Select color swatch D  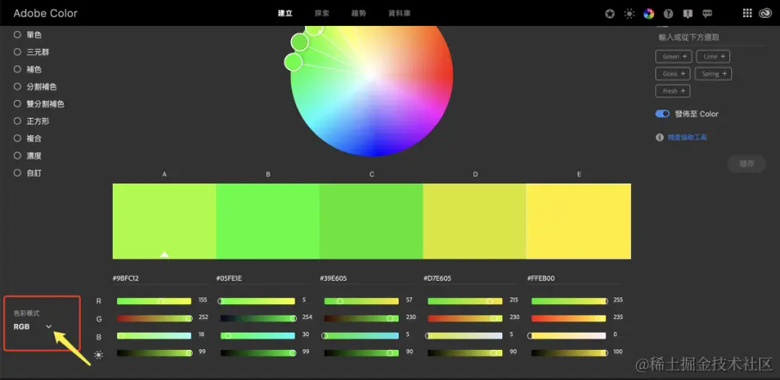[x=474, y=221]
